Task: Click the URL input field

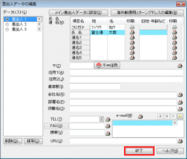Action: (x=123, y=141)
